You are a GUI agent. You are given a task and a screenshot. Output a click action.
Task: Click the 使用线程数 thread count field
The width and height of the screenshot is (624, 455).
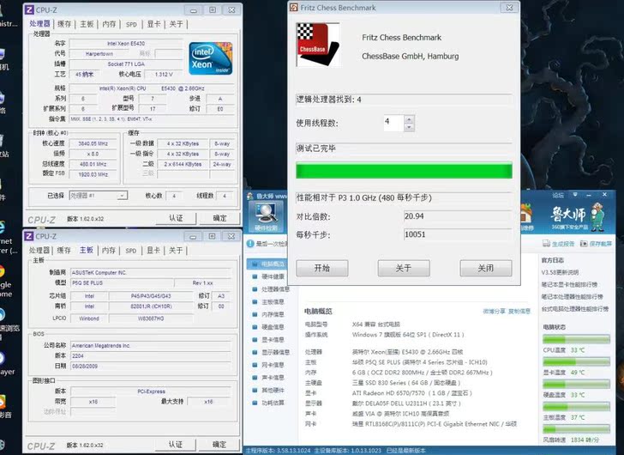click(x=393, y=123)
